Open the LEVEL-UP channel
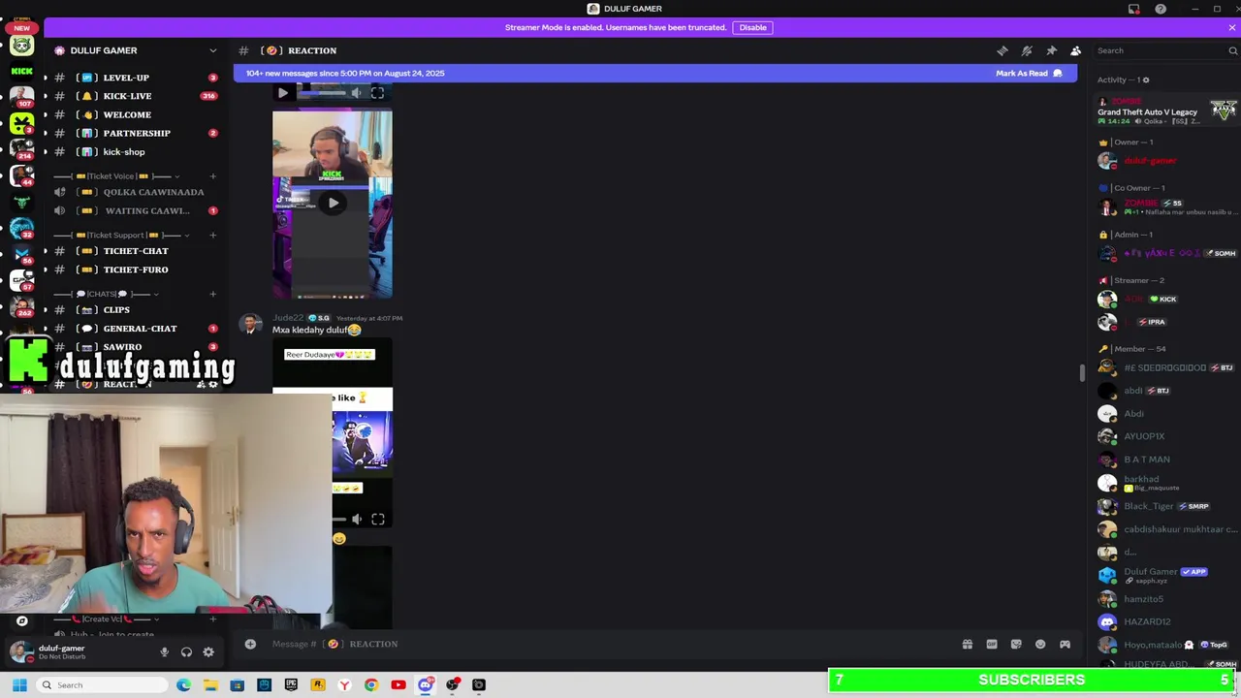 136,78
